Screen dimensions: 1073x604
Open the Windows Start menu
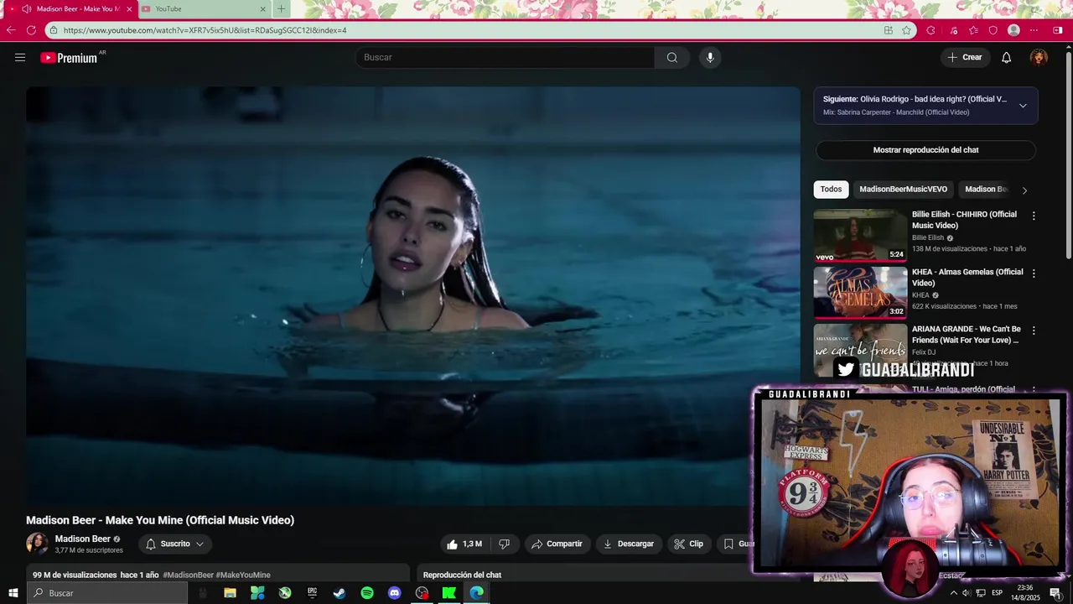(13, 593)
